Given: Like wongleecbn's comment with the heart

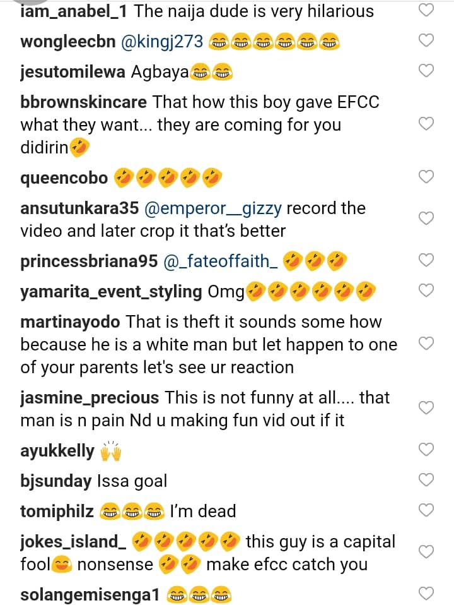Looking at the screenshot, I should click(x=427, y=40).
